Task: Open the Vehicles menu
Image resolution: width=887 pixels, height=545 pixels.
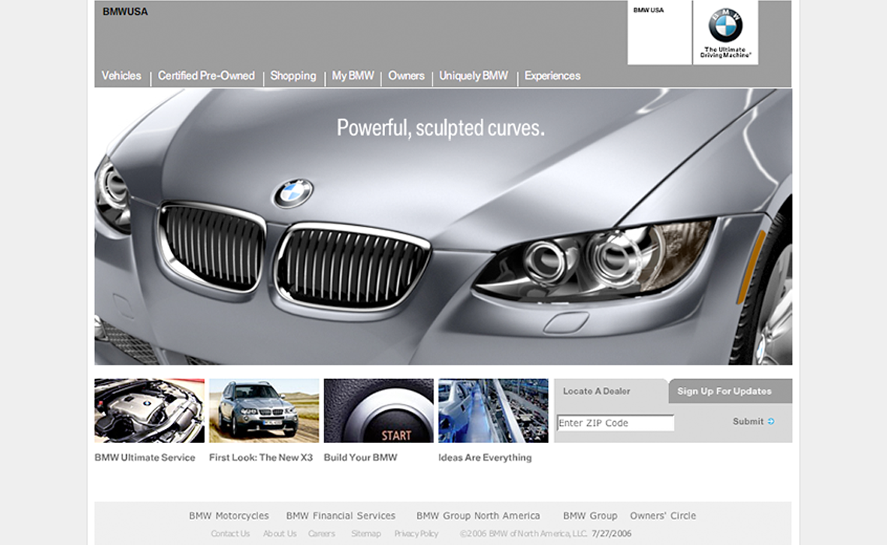Action: [121, 76]
